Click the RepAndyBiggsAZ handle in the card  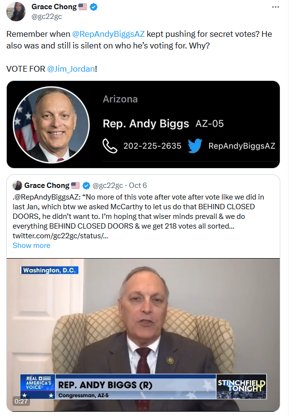click(x=242, y=146)
